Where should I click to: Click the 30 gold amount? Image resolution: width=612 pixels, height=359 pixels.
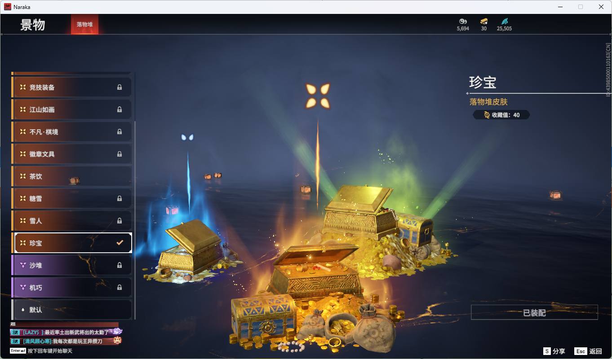pos(484,28)
